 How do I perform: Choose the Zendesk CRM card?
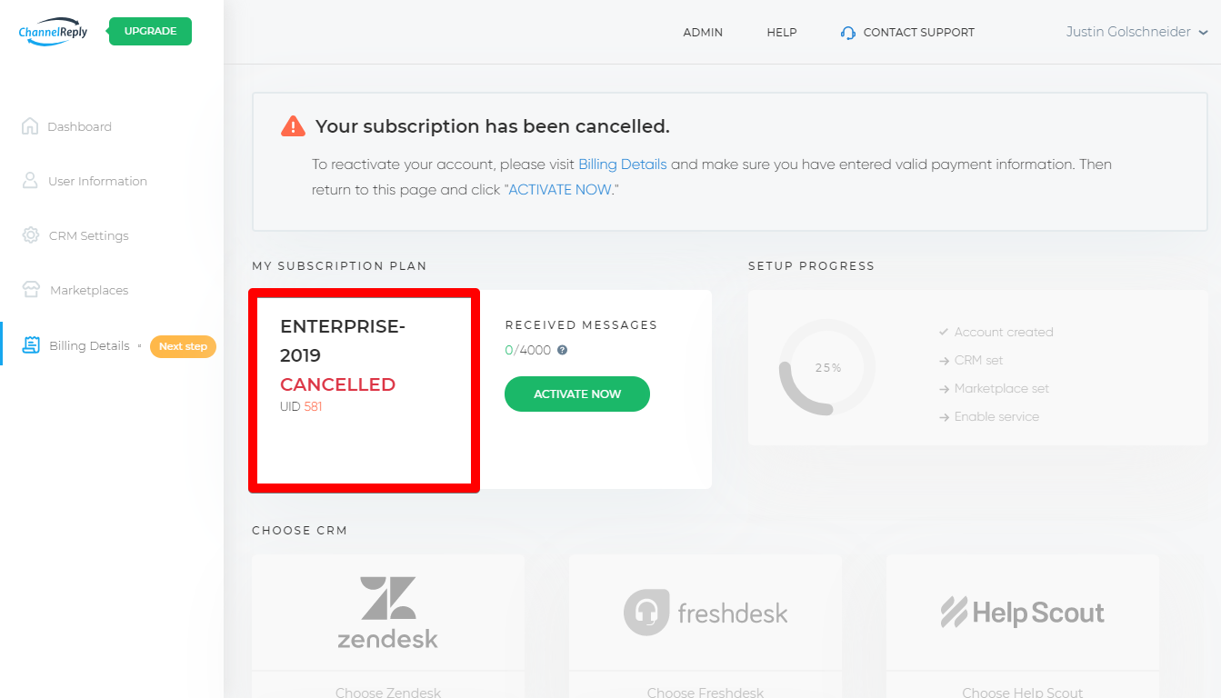click(x=388, y=626)
